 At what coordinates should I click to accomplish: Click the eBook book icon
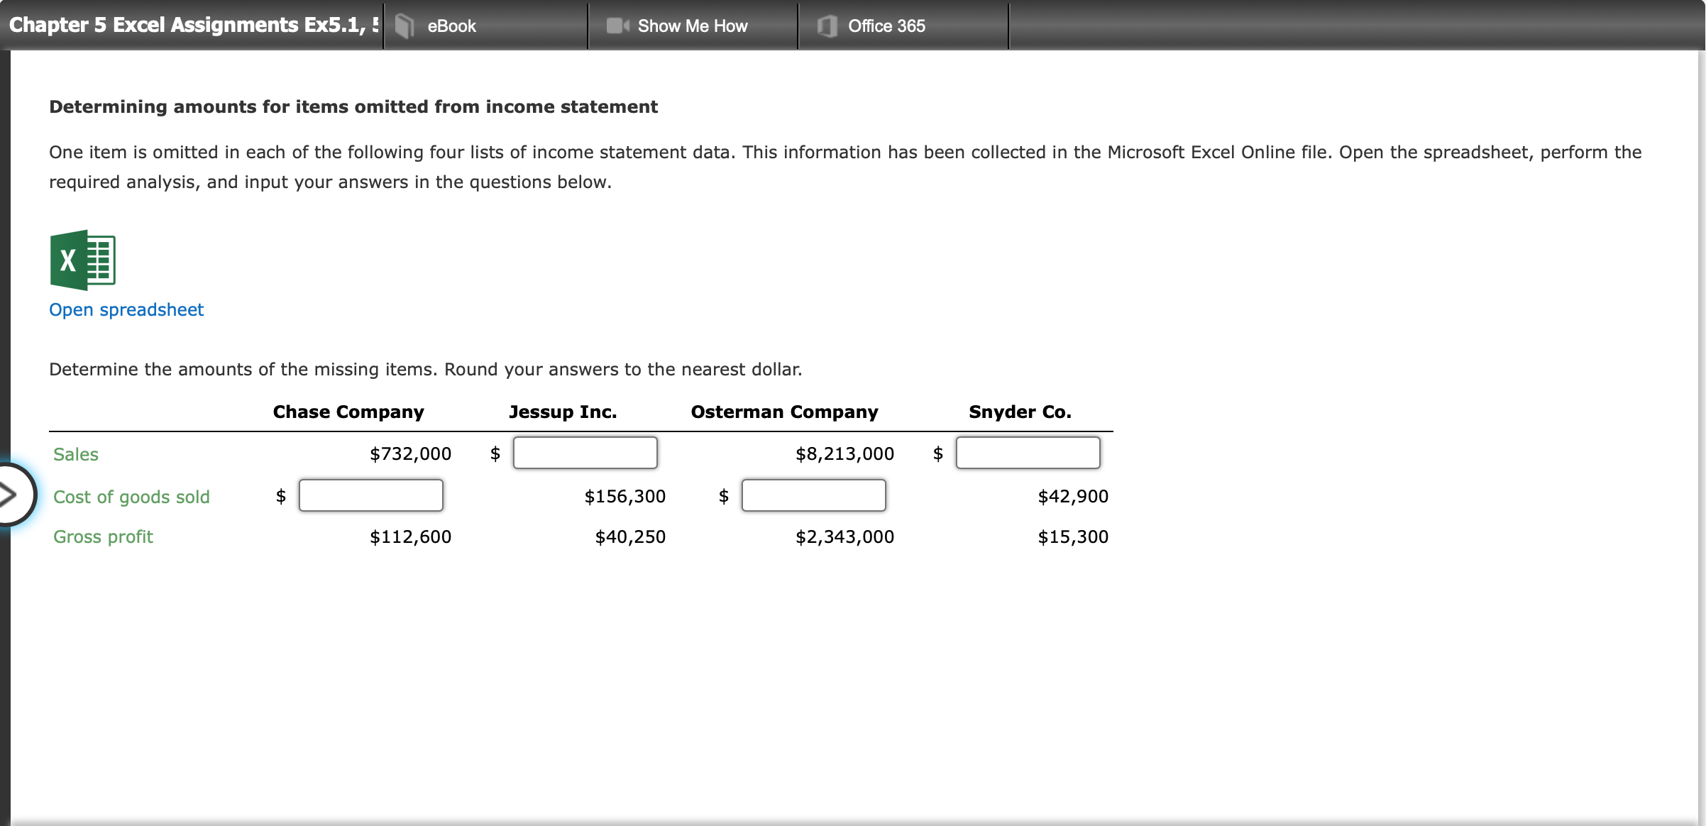tap(405, 26)
